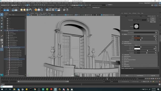Click the dome light shelf icon
This screenshot has width=161, height=91.
pos(27,10)
